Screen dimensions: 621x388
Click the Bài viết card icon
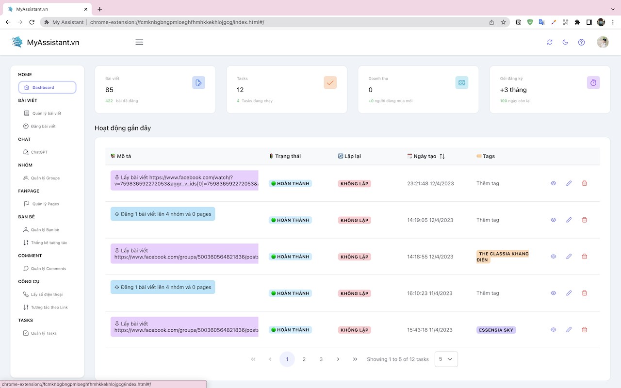click(198, 82)
